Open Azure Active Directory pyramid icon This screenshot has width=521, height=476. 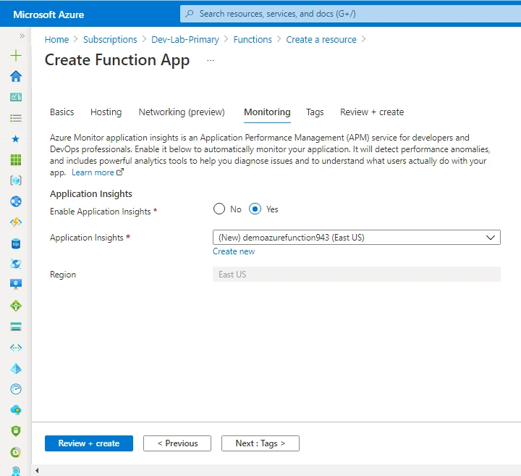(x=16, y=369)
